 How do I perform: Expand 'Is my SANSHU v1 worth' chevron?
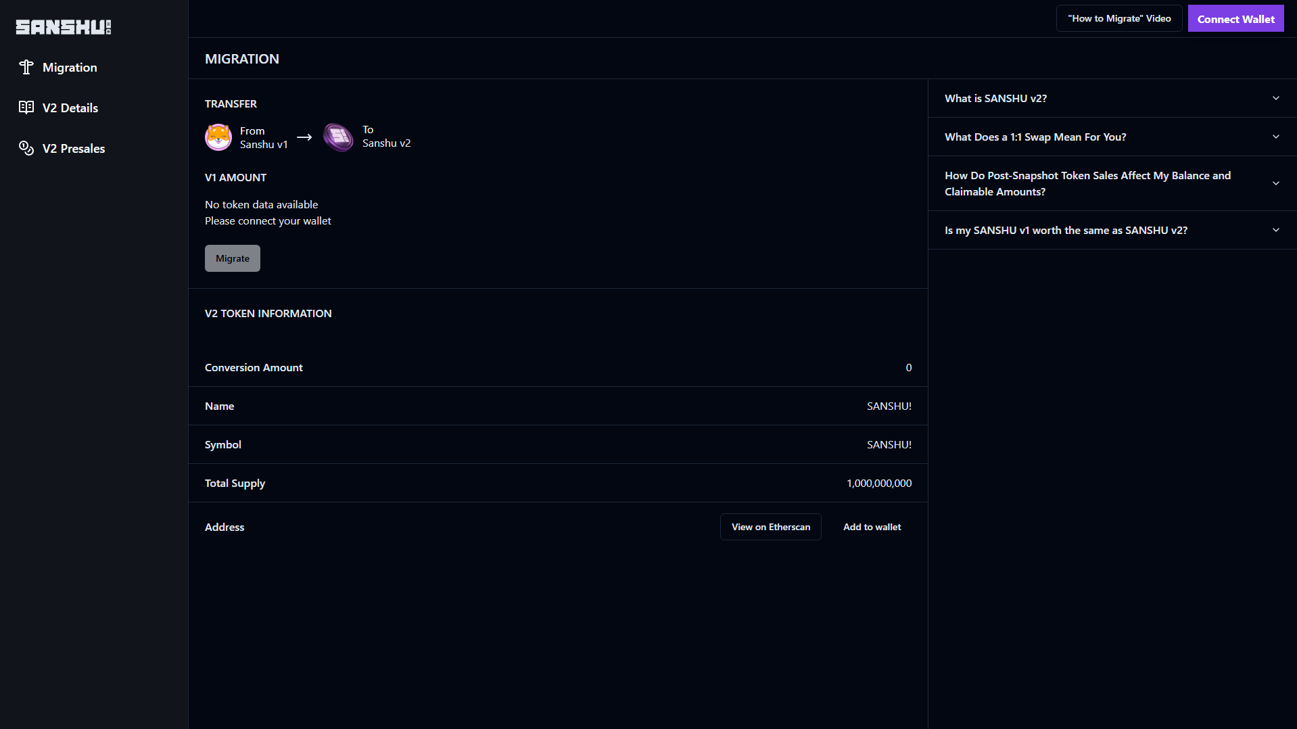[1276, 230]
